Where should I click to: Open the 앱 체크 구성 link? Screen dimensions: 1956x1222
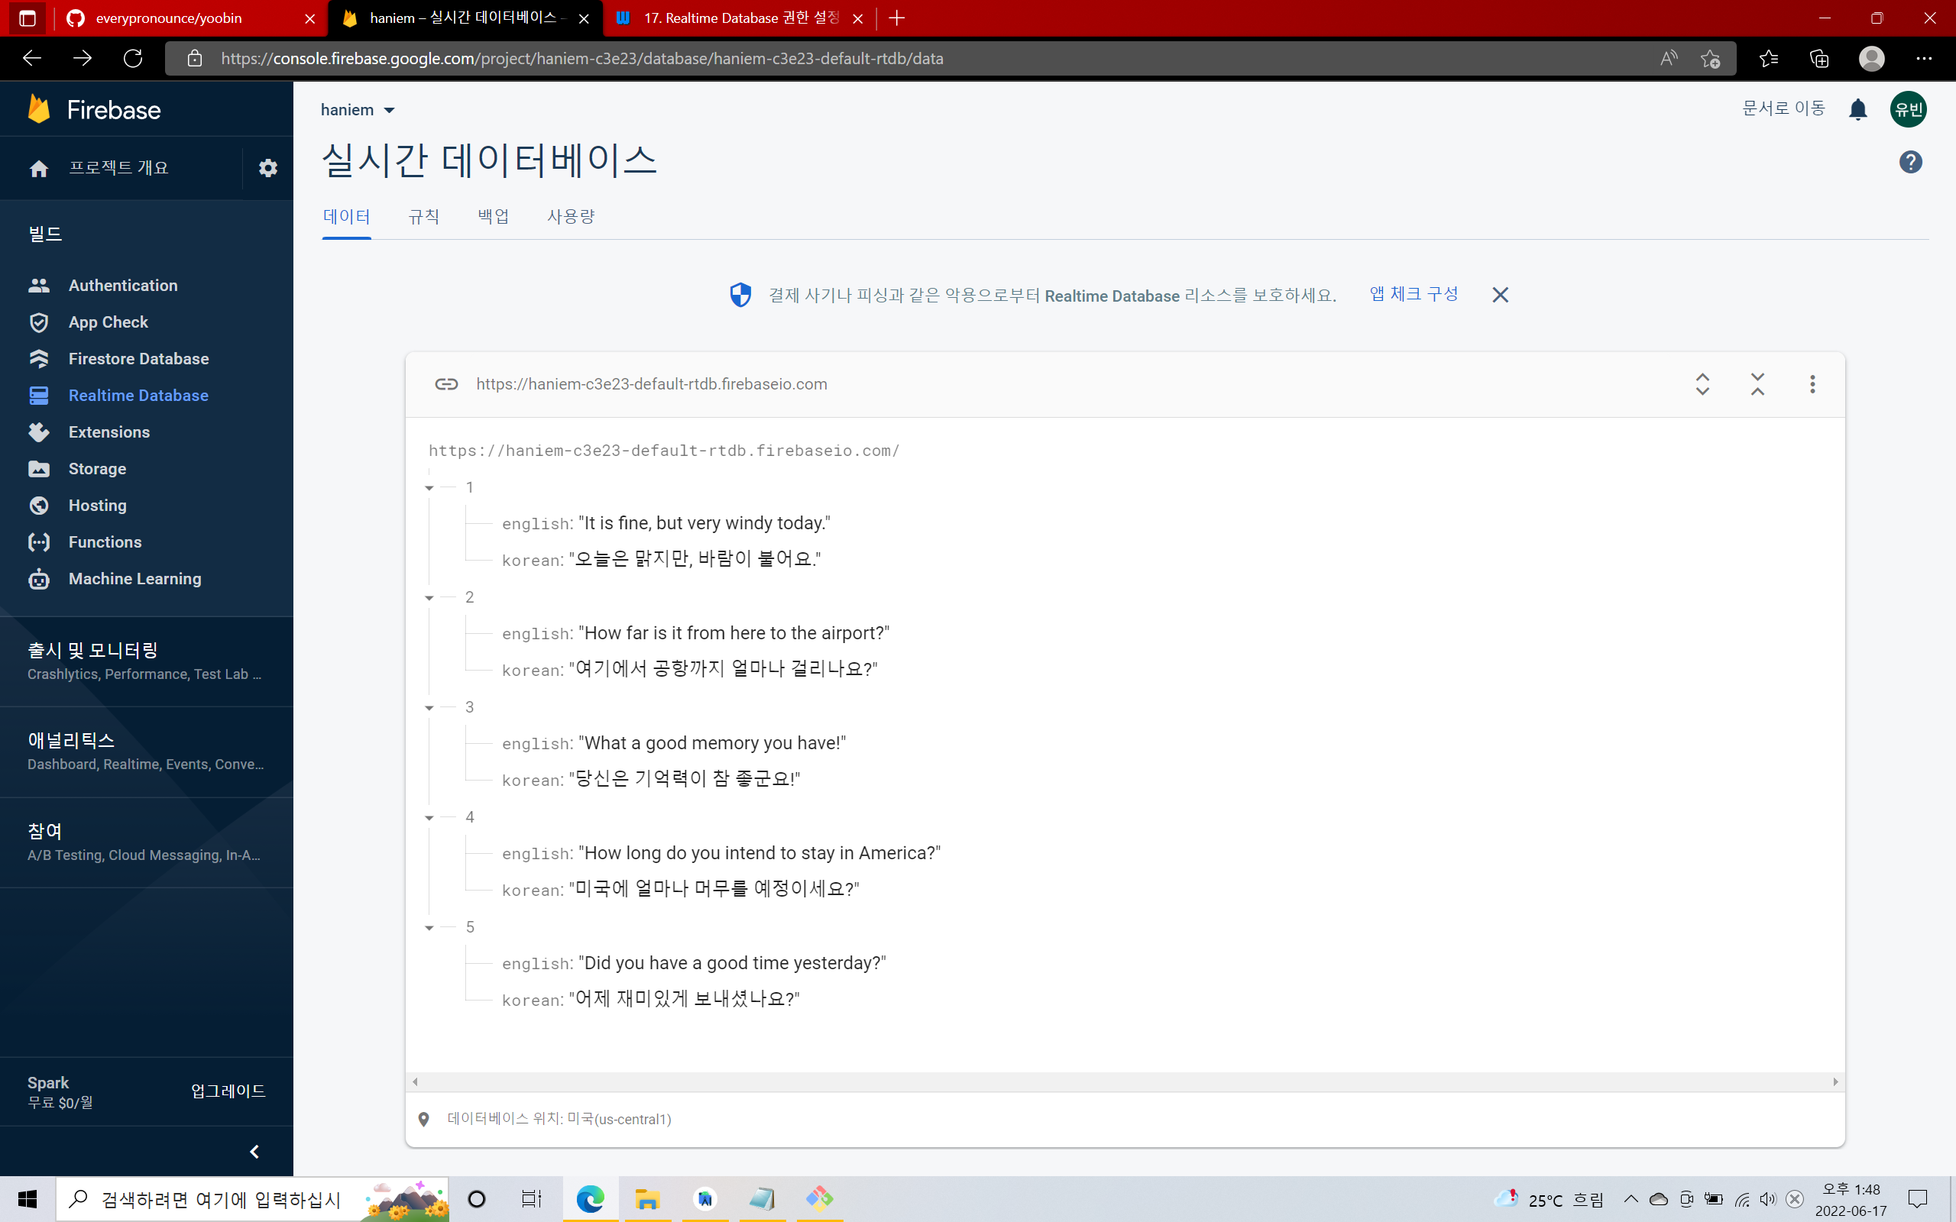click(1412, 294)
